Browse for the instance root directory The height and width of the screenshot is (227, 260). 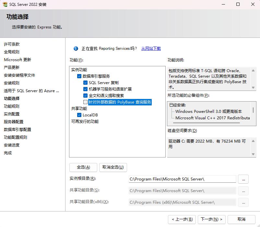[x=243, y=179]
